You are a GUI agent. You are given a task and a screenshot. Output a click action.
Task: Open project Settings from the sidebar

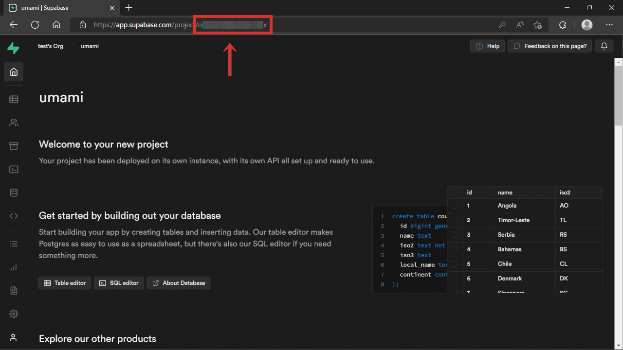[x=14, y=314]
